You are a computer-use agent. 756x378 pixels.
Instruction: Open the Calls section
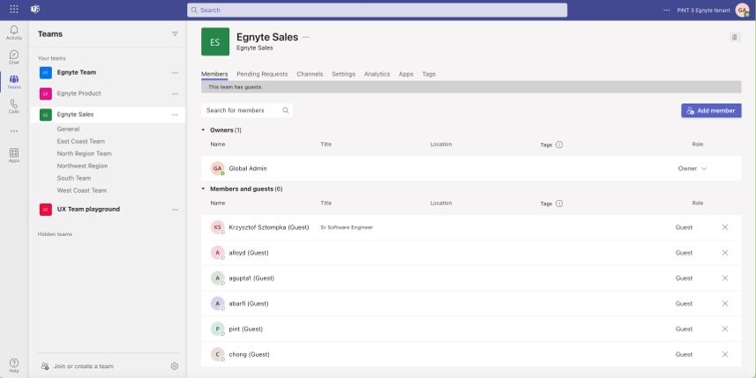14,106
